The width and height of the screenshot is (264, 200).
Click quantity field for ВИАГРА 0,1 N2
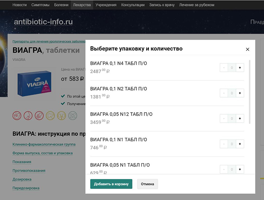pyautogui.click(x=232, y=93)
